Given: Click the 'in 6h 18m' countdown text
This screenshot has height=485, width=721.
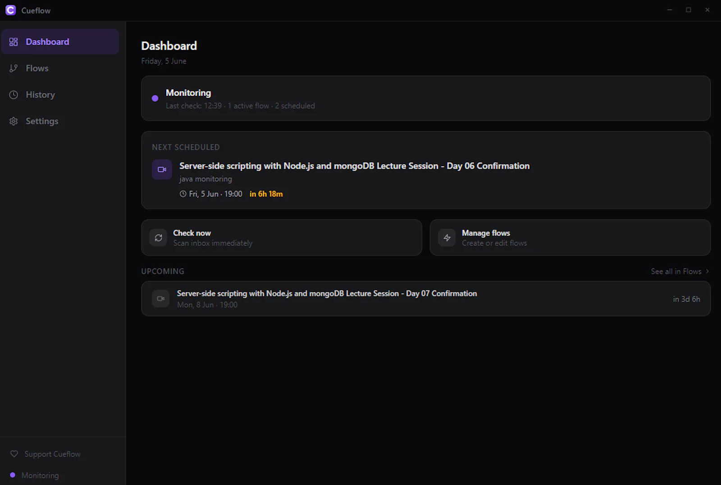Looking at the screenshot, I should [x=266, y=194].
